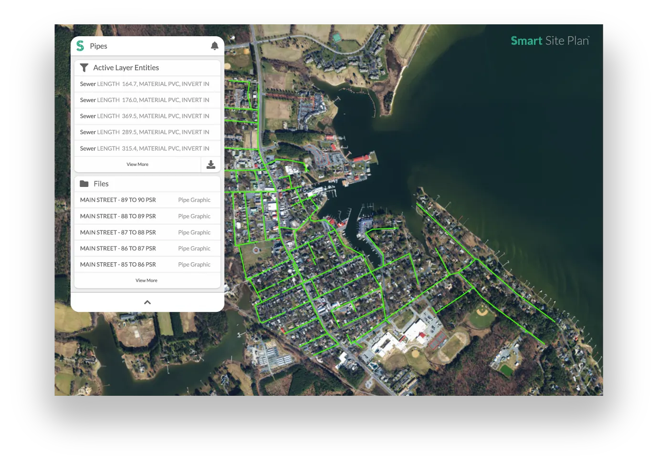Click the filter funnel icon in Active Layer Entities
This screenshot has height=464, width=659.
click(x=84, y=67)
